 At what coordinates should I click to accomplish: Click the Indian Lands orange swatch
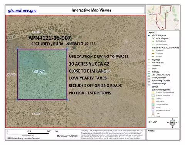153,101
